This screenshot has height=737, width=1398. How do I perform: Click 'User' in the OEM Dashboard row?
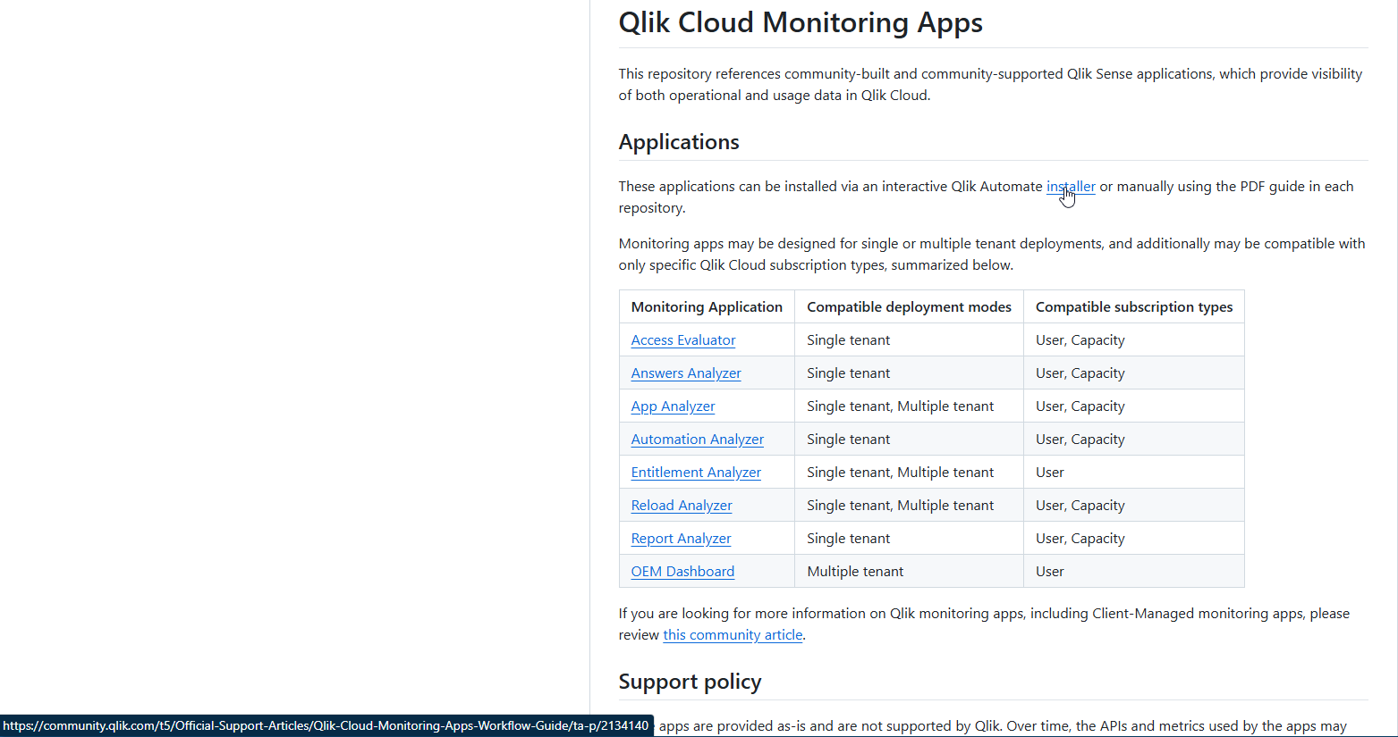click(1050, 572)
